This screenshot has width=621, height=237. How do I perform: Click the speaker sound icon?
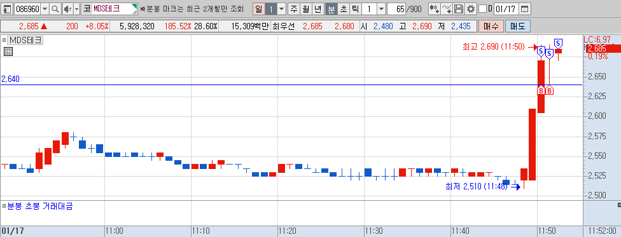[x=67, y=8]
